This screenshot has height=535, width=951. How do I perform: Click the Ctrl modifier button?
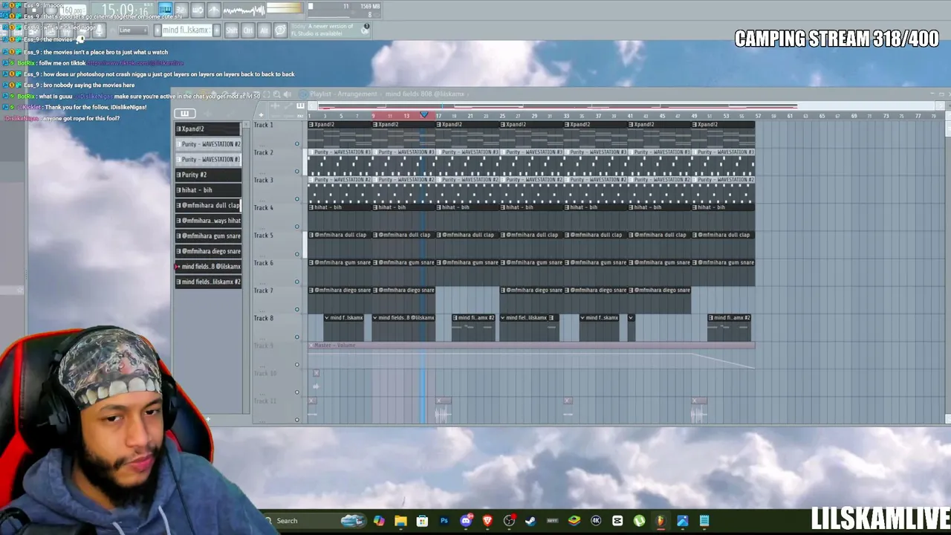(x=247, y=30)
